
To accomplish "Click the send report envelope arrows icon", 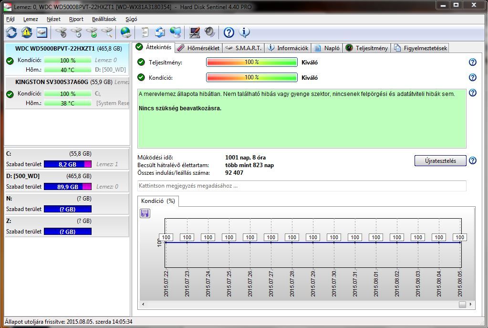I will [160, 32].
